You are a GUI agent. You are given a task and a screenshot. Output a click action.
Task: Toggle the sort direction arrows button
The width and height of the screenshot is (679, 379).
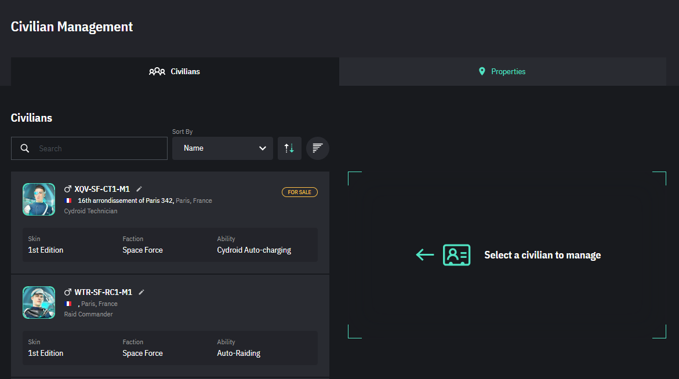point(289,148)
